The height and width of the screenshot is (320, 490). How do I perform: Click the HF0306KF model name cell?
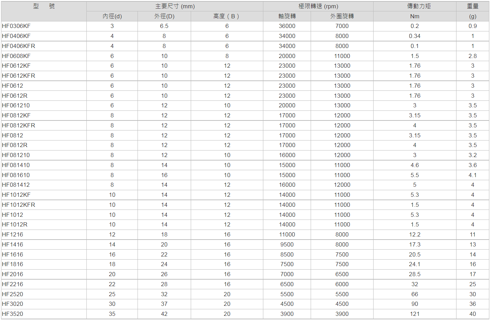coord(16,26)
